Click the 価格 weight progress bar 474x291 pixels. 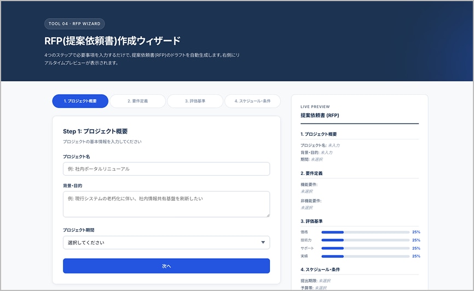coord(365,232)
